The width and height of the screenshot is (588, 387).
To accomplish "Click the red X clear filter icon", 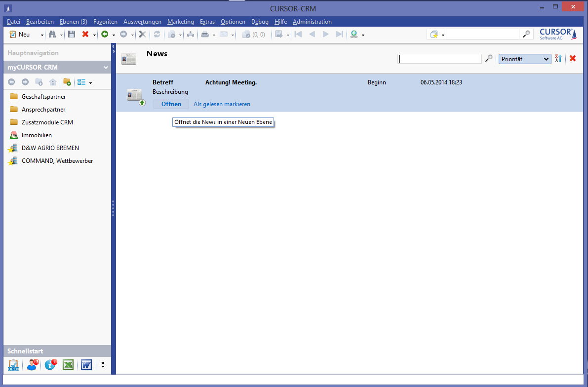I will coord(573,59).
